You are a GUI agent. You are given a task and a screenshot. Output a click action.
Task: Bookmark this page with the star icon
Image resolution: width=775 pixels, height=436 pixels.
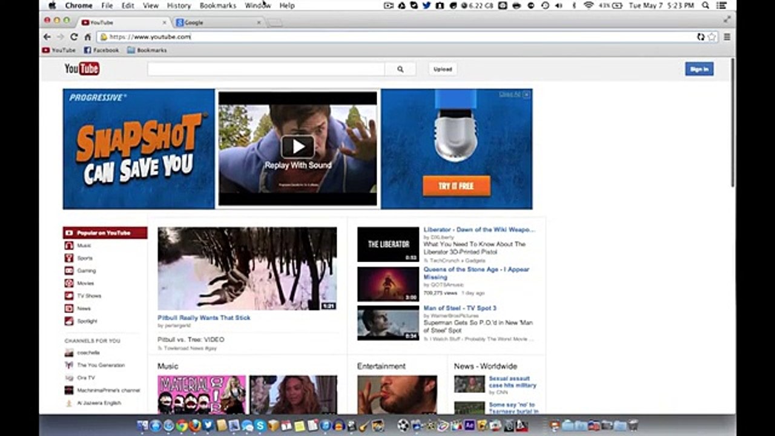(712, 37)
